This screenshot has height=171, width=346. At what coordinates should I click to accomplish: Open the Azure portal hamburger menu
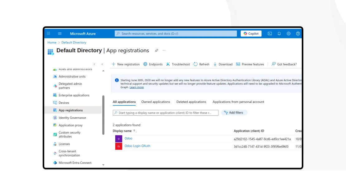60,34
